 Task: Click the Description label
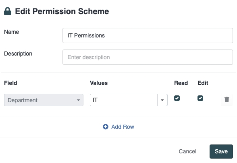[x=18, y=54]
